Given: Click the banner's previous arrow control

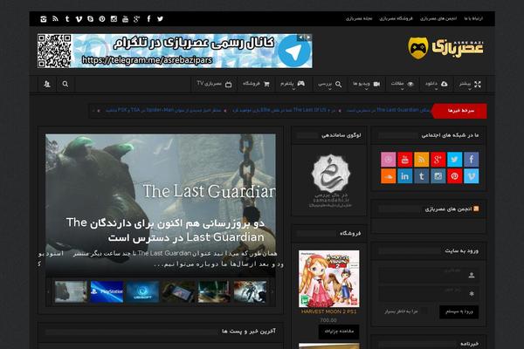Looking at the screenshot, I should tap(300, 37).
